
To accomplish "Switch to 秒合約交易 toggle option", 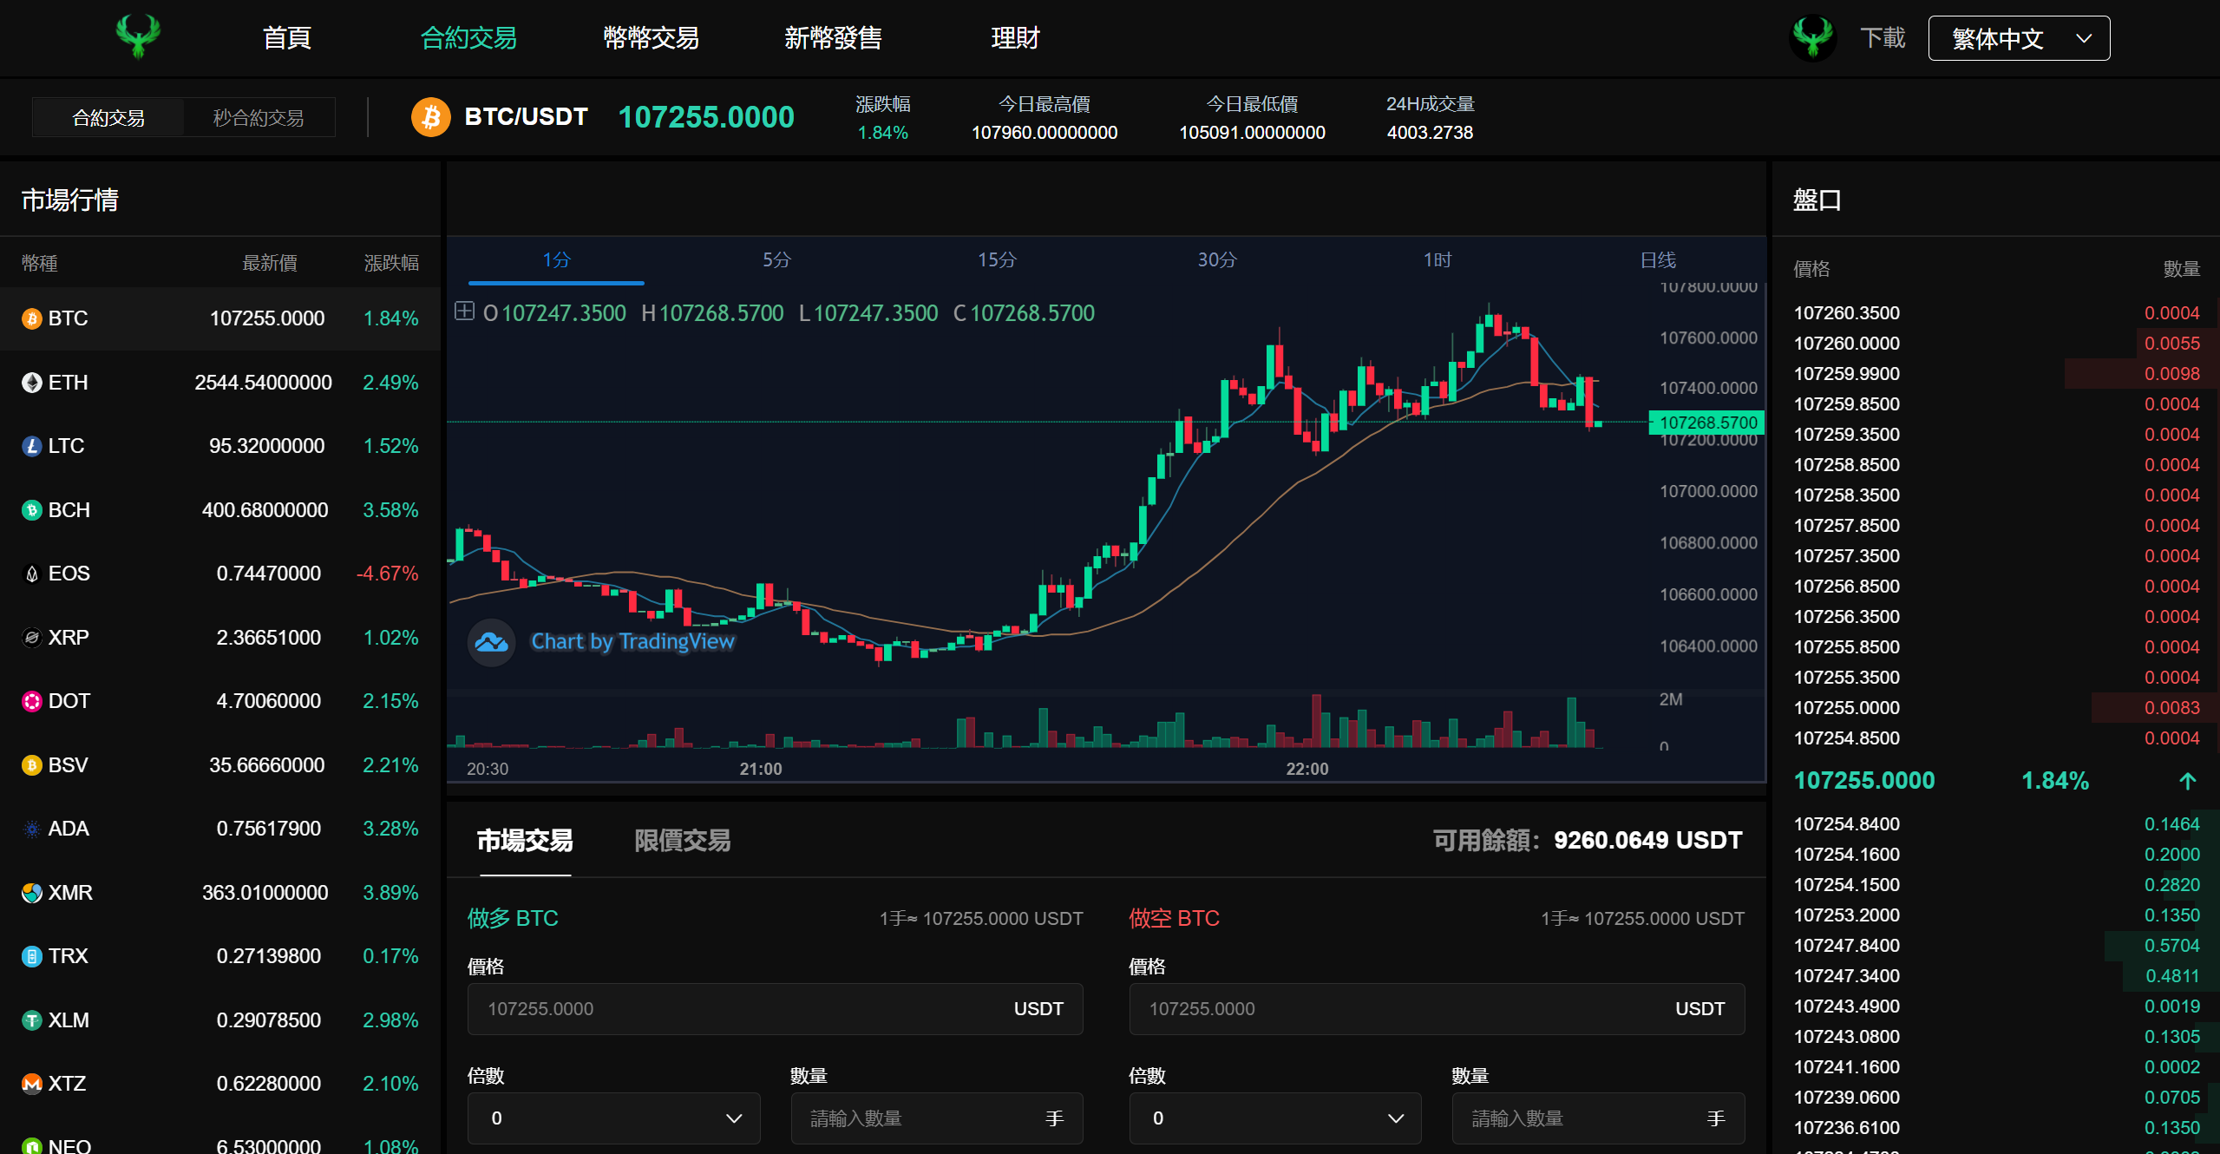I will point(259,118).
